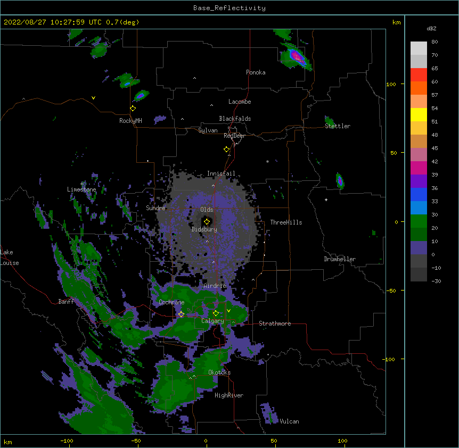
Task: Click the 100 km tick on the right axis
Action: pos(391,84)
